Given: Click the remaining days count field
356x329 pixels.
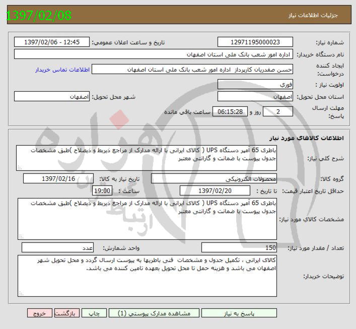Looking at the screenshot, I should (277, 111).
